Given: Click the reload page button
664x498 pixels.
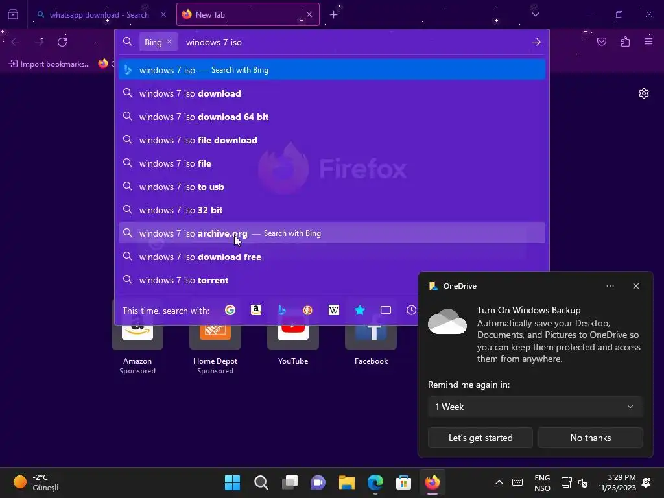Looking at the screenshot, I should [x=62, y=42].
